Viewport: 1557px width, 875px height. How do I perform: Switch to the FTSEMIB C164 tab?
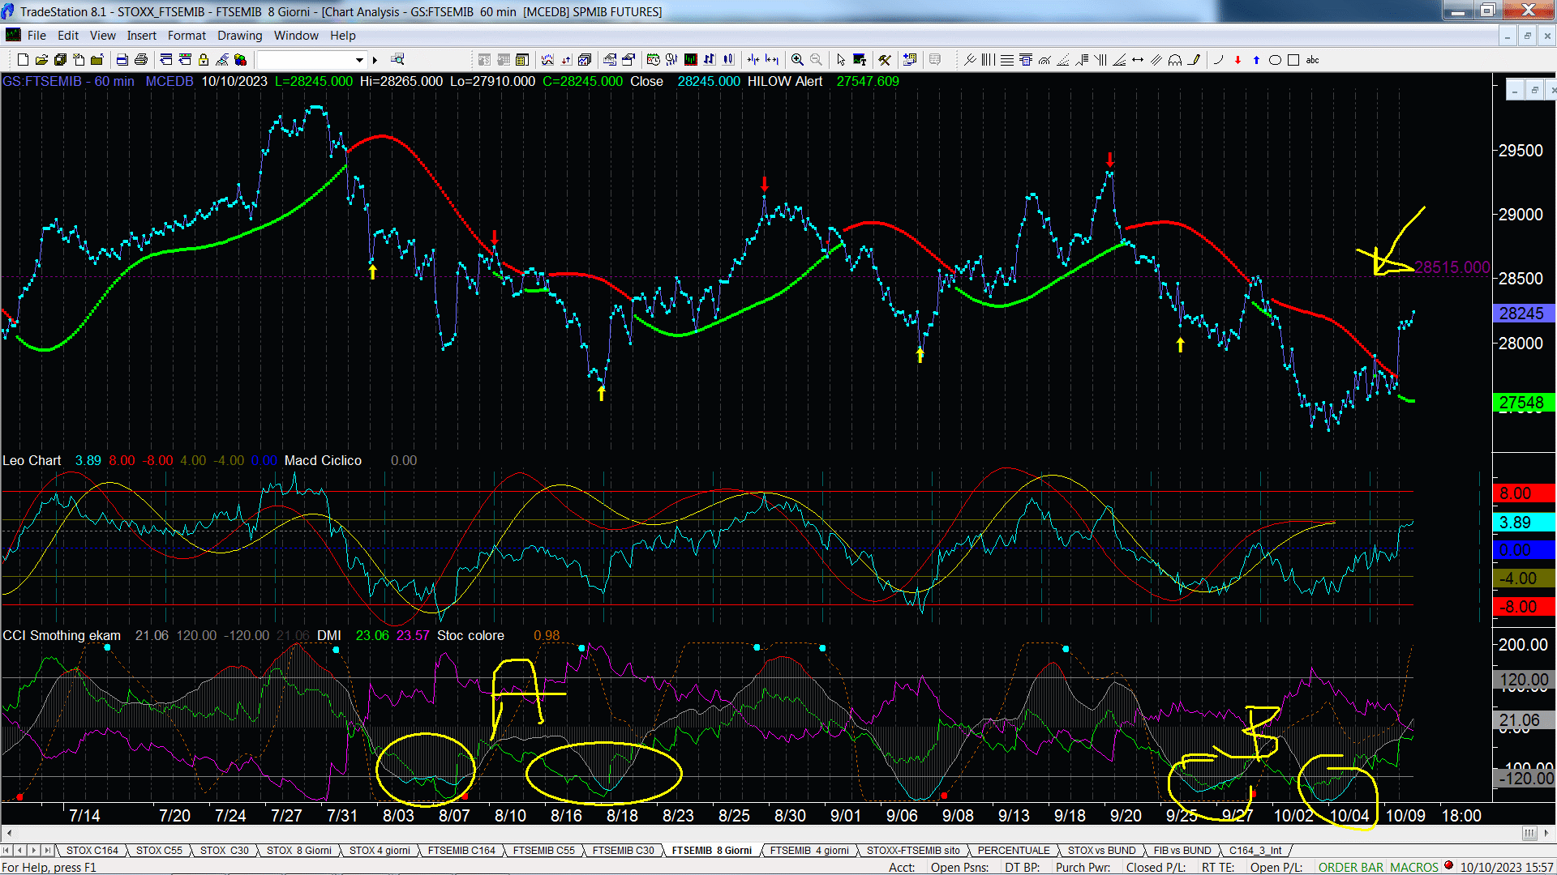(x=461, y=851)
